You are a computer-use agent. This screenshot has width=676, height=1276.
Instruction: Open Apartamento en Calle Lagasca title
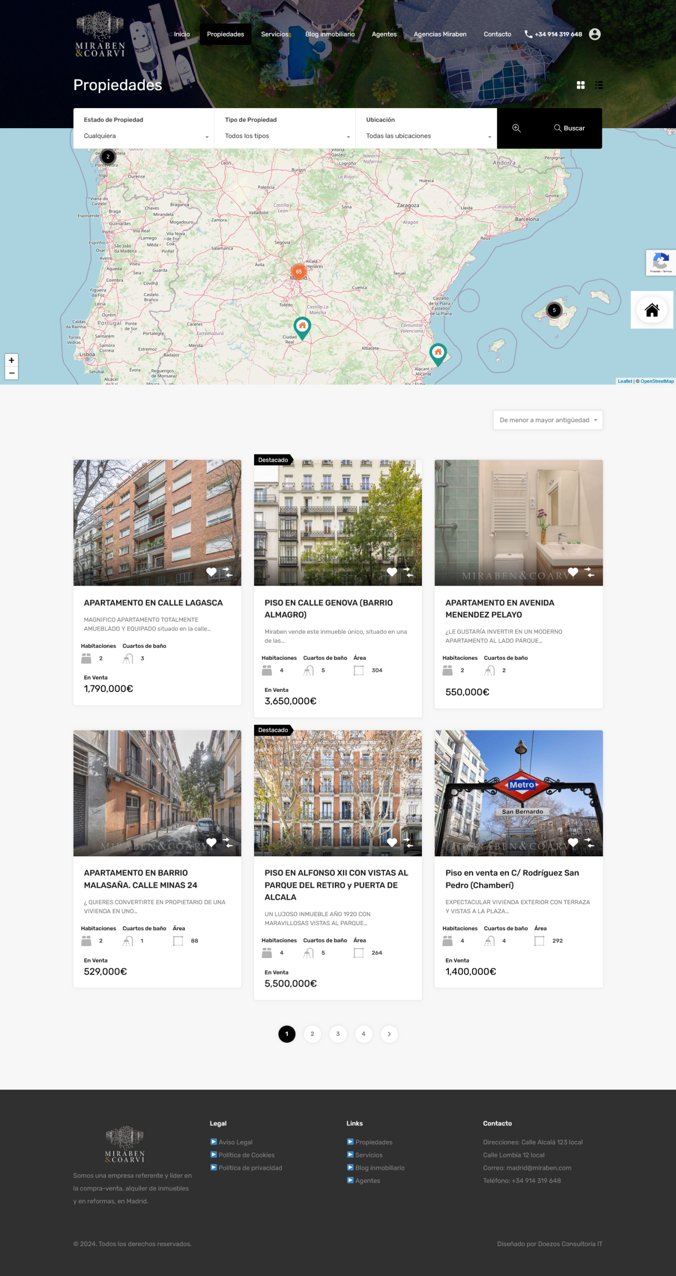tap(153, 603)
